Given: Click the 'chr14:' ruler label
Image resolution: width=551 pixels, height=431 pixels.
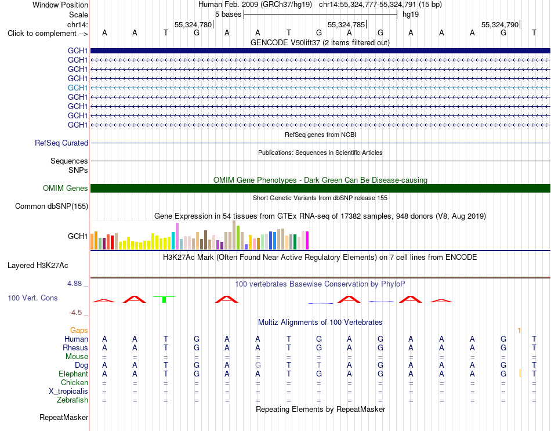Looking at the screenshot, I should pyautogui.click(x=78, y=24).
